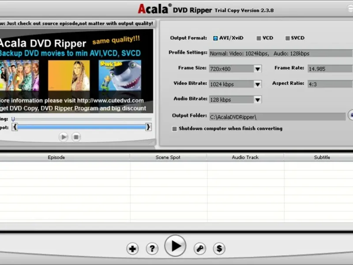Click the Aspect Ratio 4:3 field

click(x=330, y=84)
